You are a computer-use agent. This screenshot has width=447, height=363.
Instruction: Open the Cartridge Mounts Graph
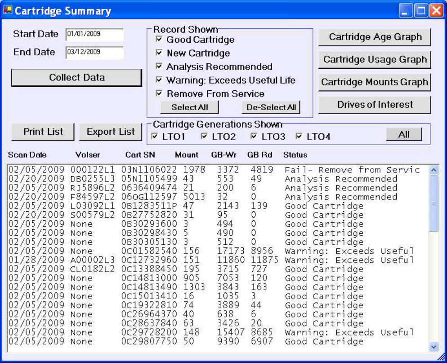click(x=375, y=82)
